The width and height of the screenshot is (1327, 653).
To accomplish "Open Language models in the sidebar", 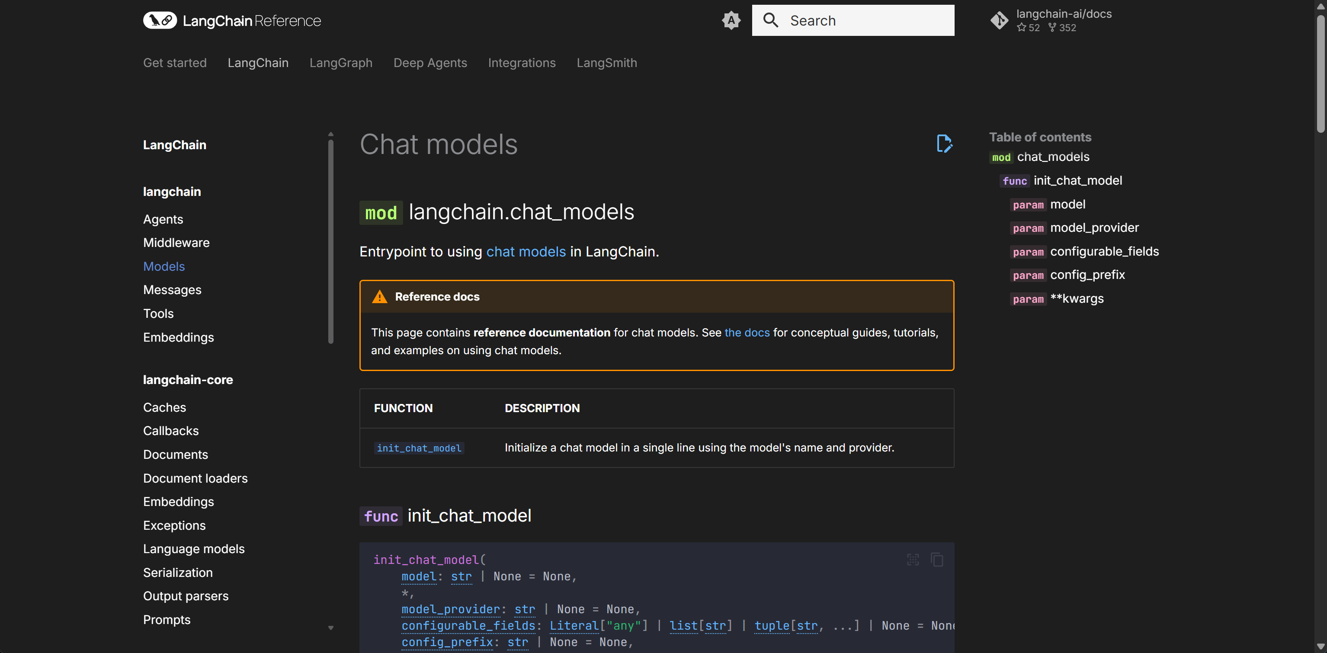I will [x=194, y=549].
